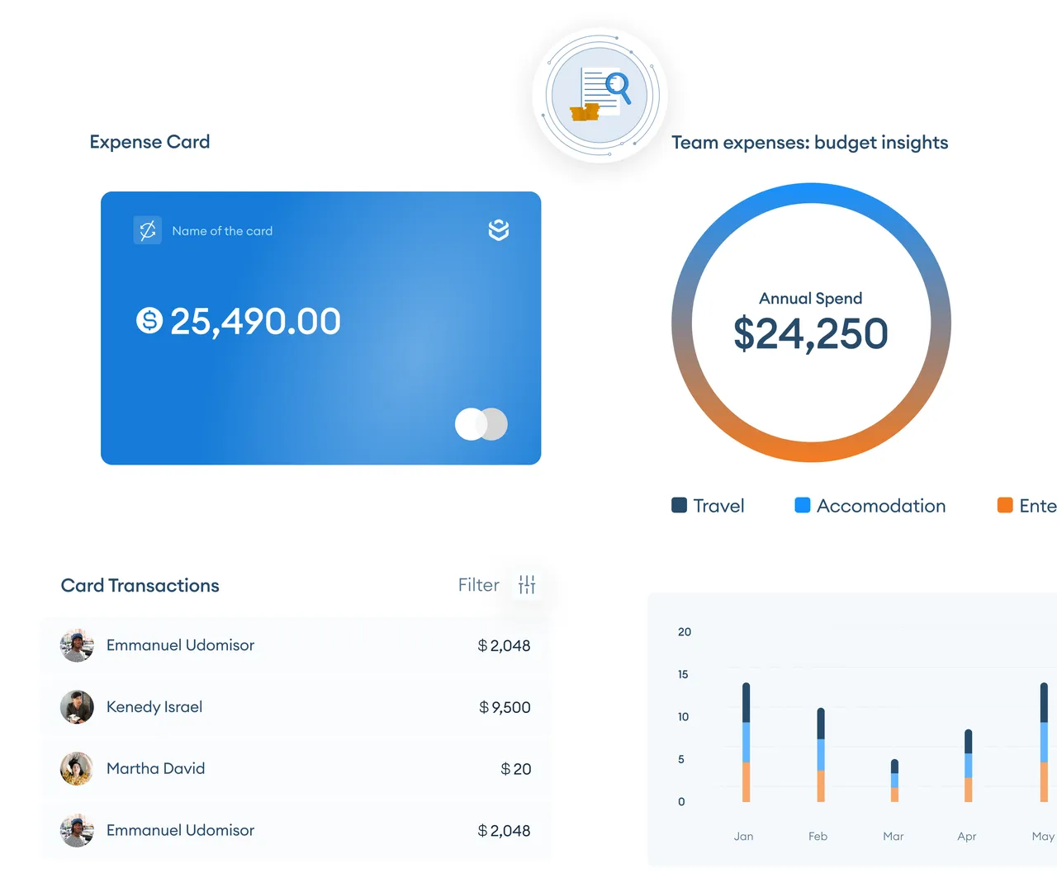The height and width of the screenshot is (892, 1057).
Task: Click the Jan axis label
Action: pos(743,837)
